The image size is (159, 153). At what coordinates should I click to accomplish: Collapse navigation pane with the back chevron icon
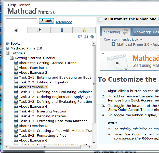pos(100,19)
